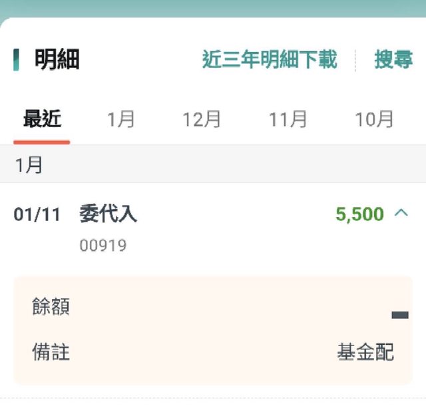Click the teal bar icon beside 明細
This screenshot has height=406, width=426.
tap(16, 59)
